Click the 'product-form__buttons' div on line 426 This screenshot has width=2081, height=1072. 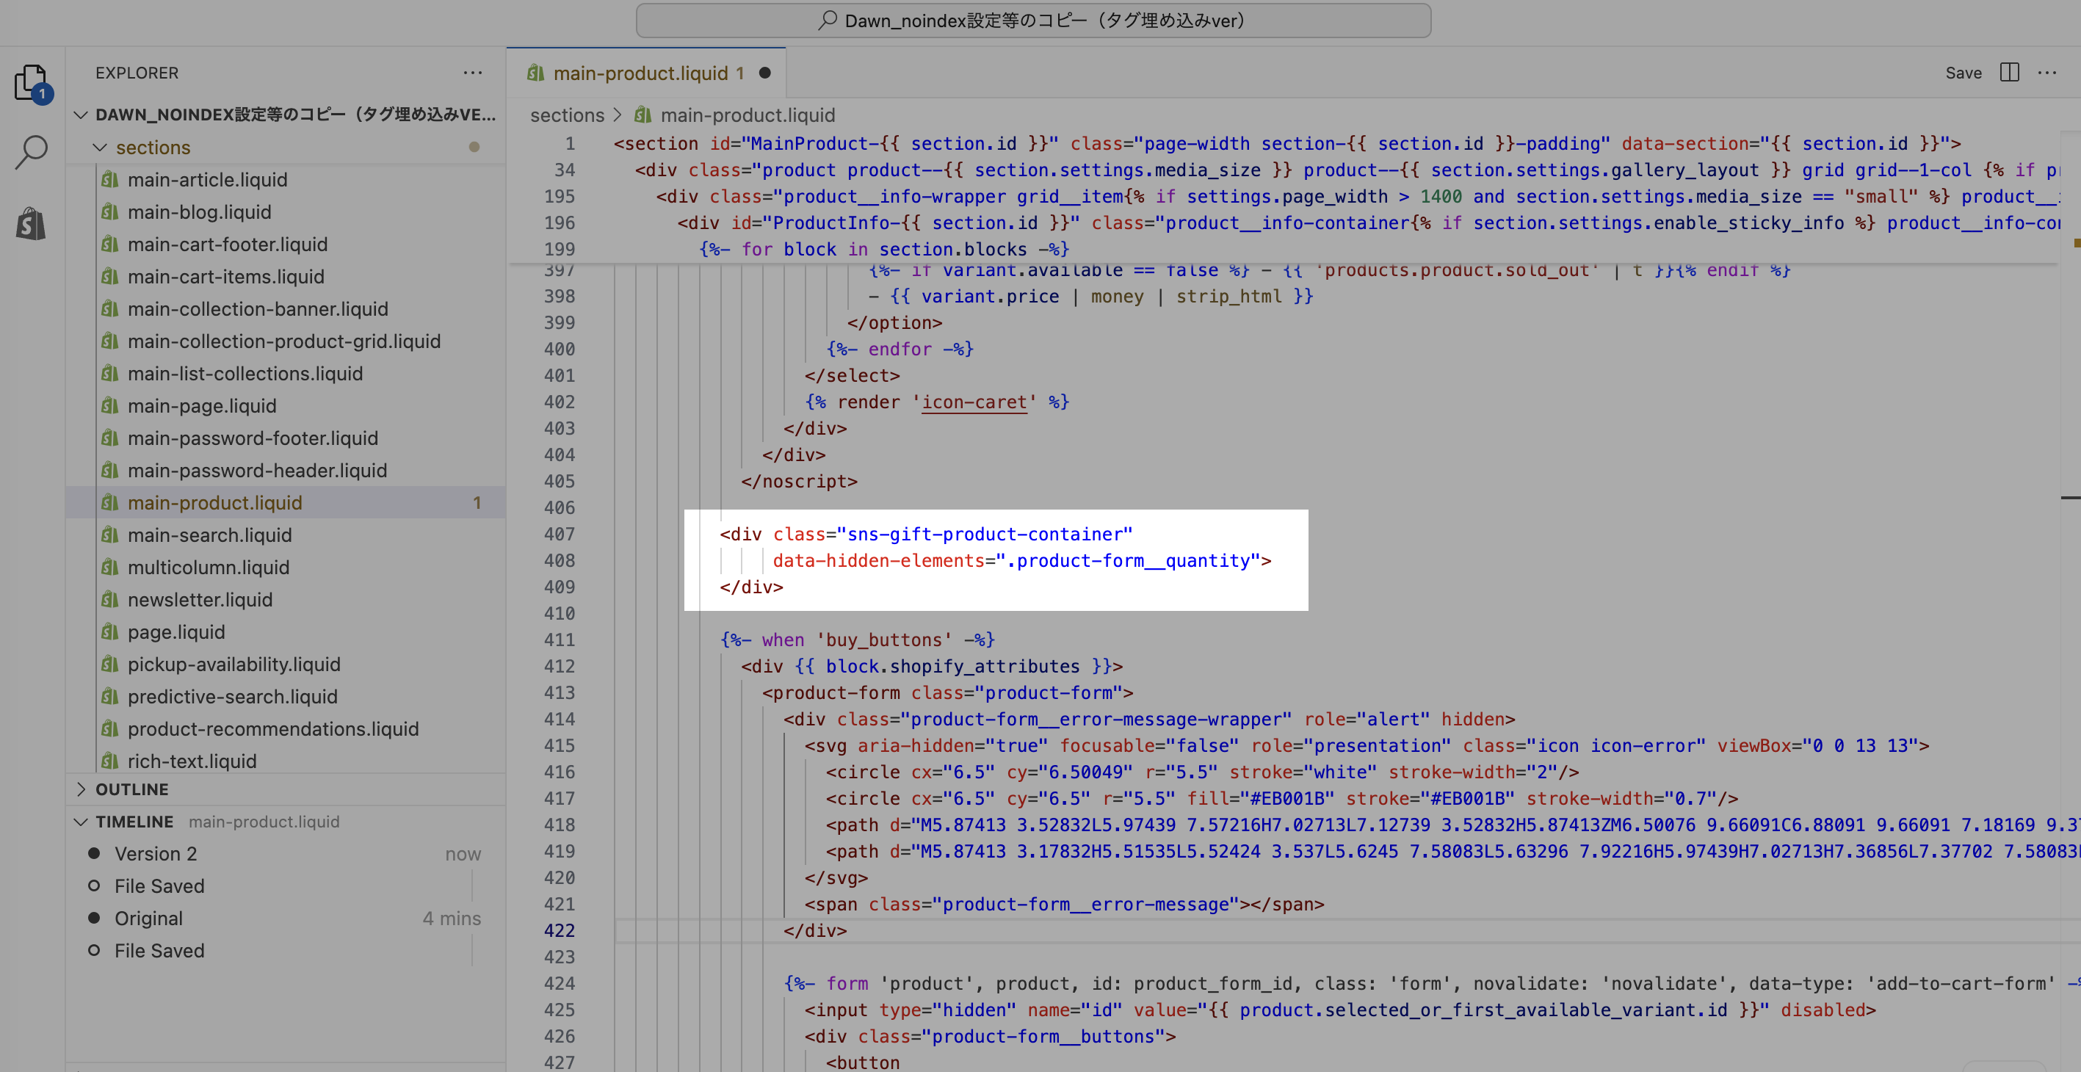tap(991, 1037)
